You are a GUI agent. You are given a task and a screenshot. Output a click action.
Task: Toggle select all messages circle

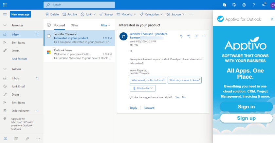(x=49, y=25)
